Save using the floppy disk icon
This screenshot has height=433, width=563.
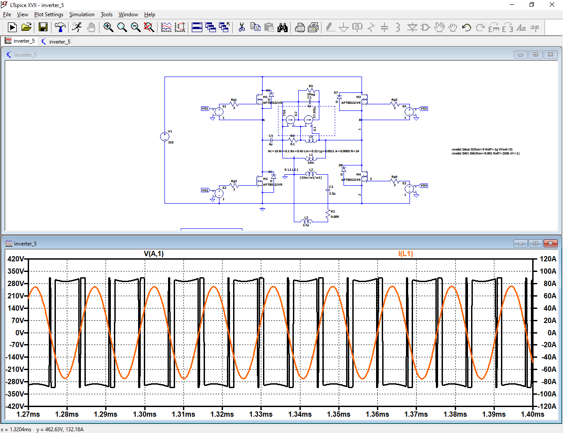pyautogui.click(x=43, y=27)
